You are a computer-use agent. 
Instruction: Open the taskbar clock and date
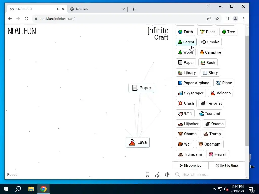click(237, 189)
